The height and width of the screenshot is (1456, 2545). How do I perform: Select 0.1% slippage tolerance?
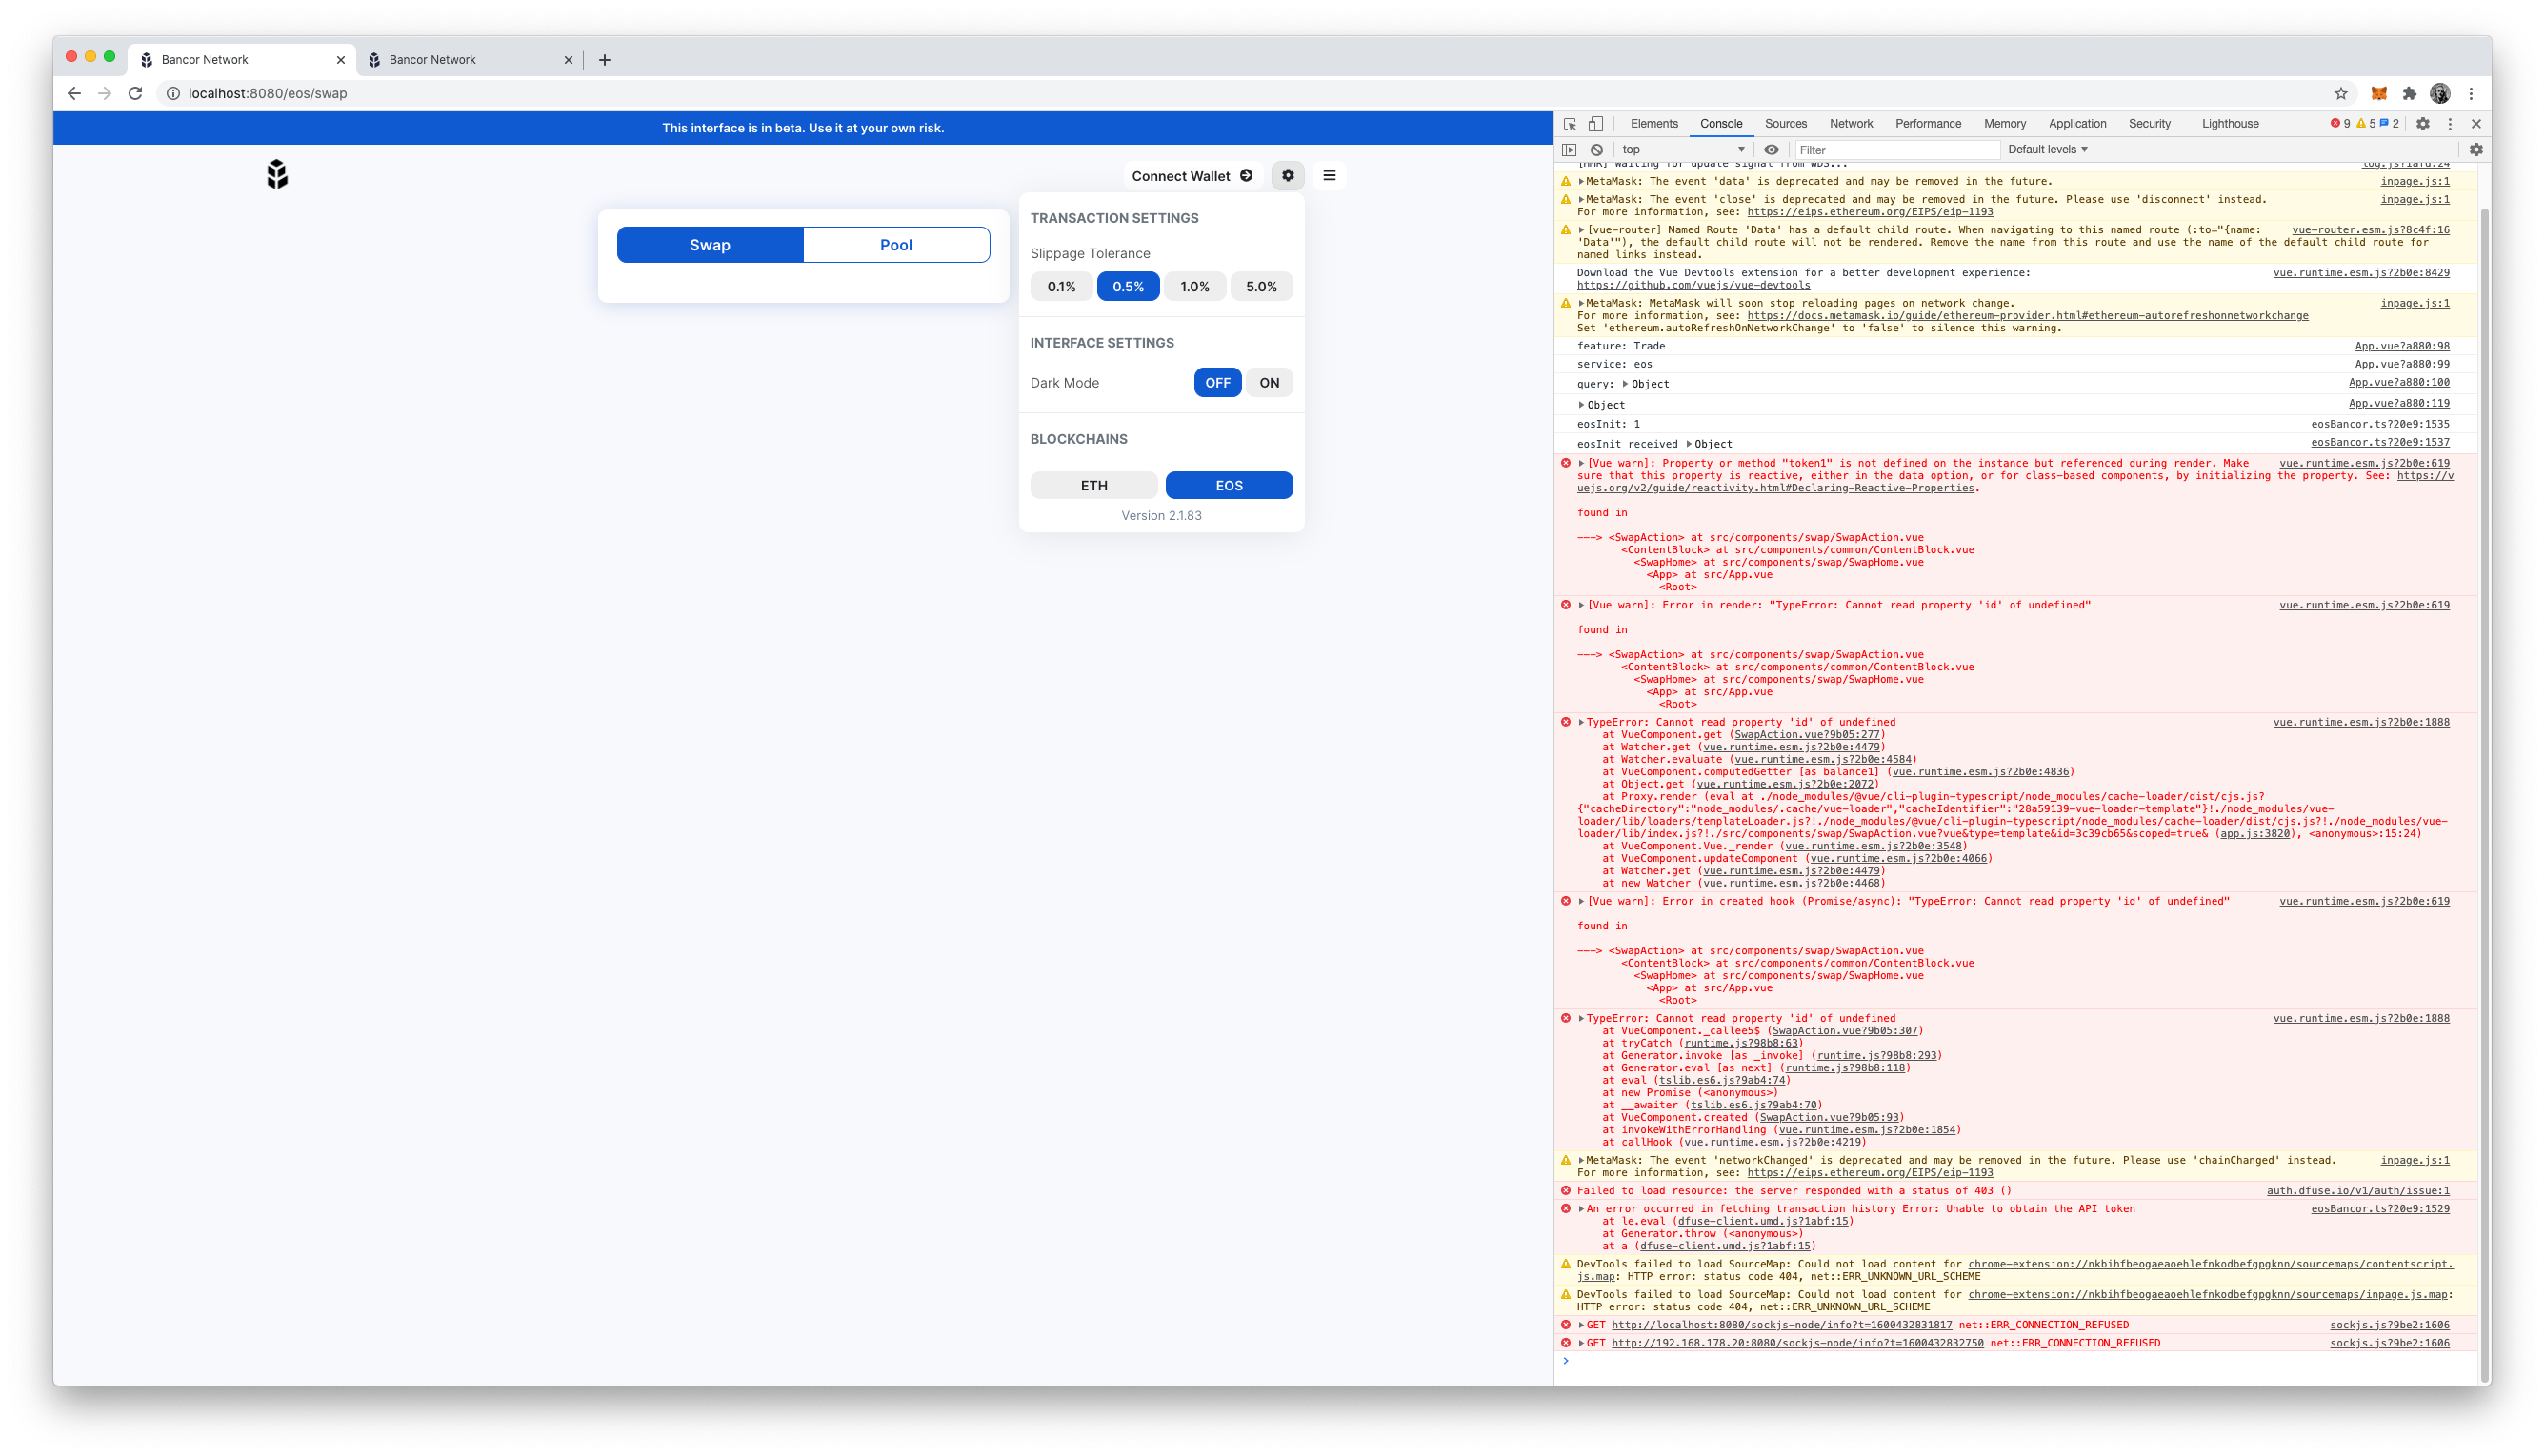1061,286
